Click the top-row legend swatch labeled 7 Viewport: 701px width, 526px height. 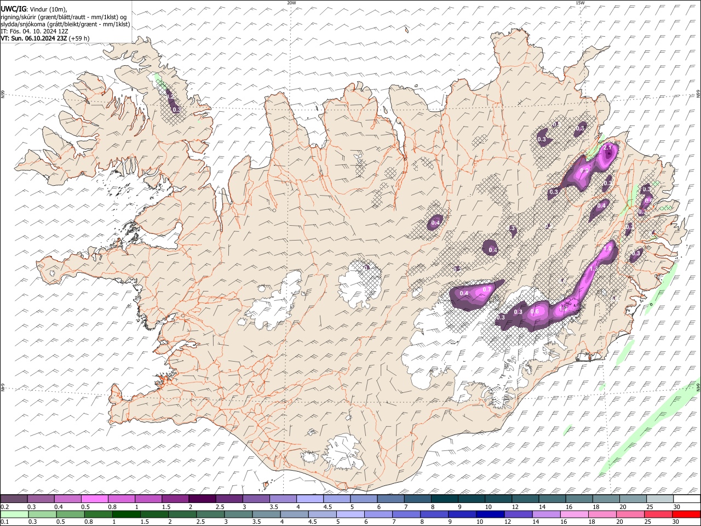(x=417, y=499)
